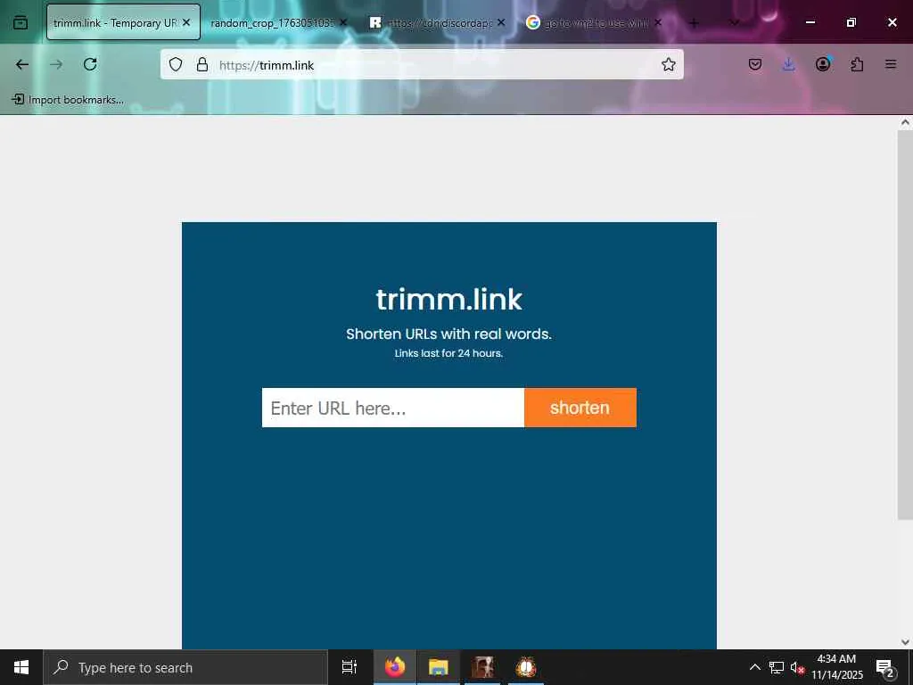Click the network tray icon

point(777,667)
